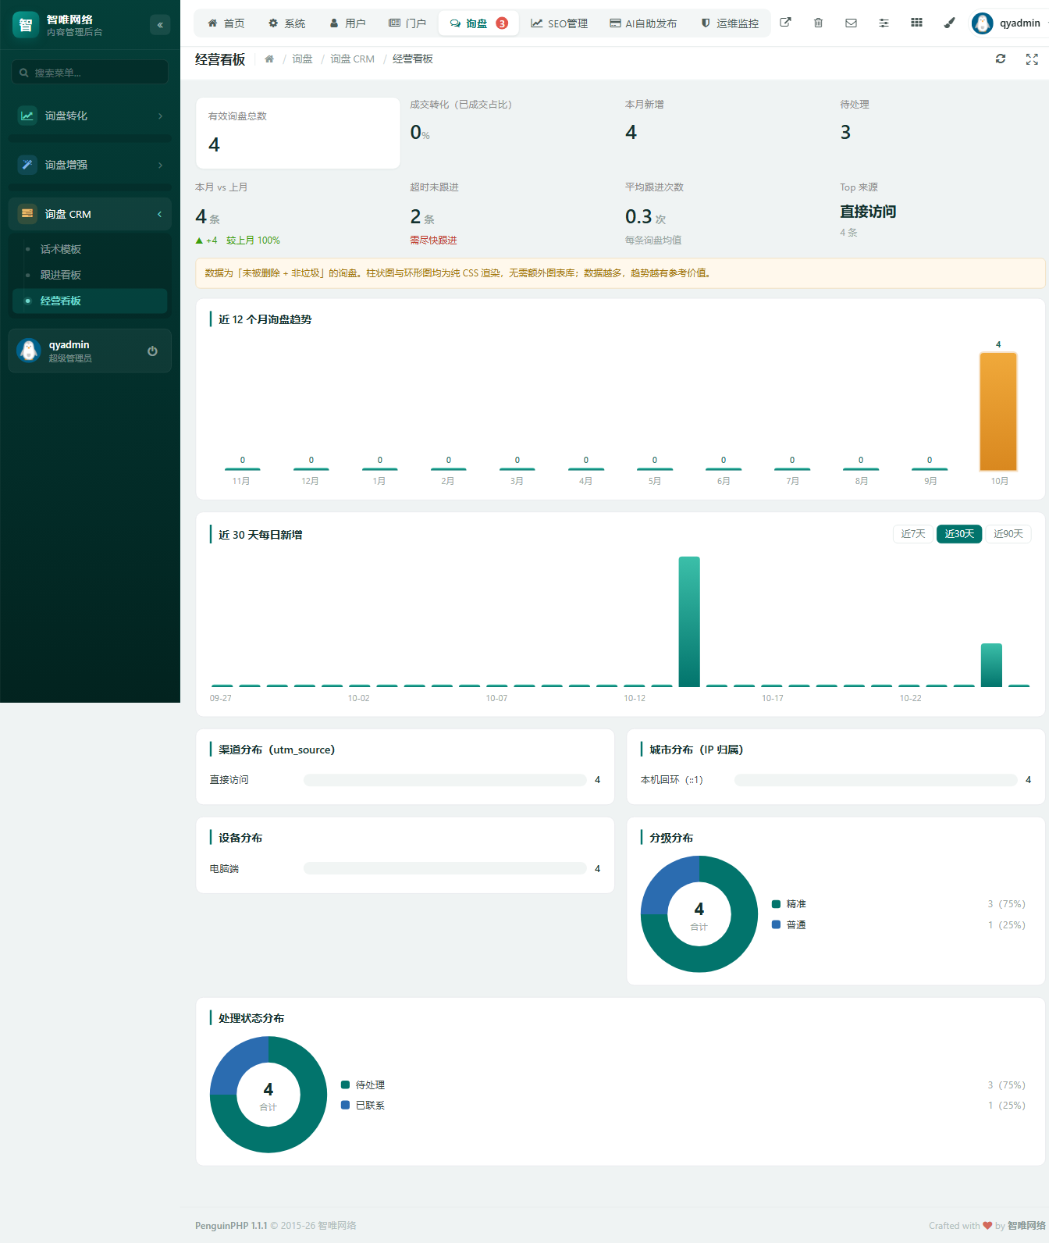The height and width of the screenshot is (1243, 1049).
Task: Click the orange 10月 bar in trend chart
Action: point(998,411)
